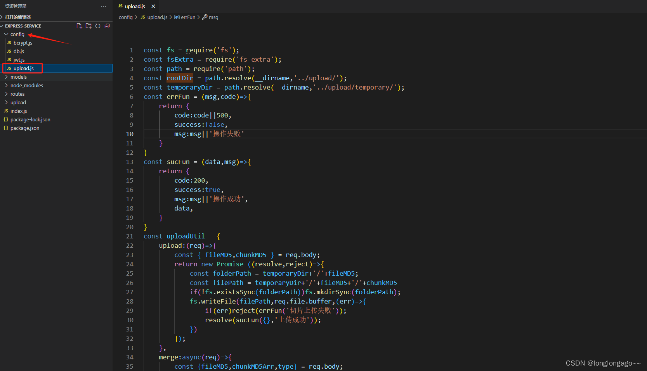Click merge:async method on line 34
This screenshot has width=647, height=371.
point(180,357)
